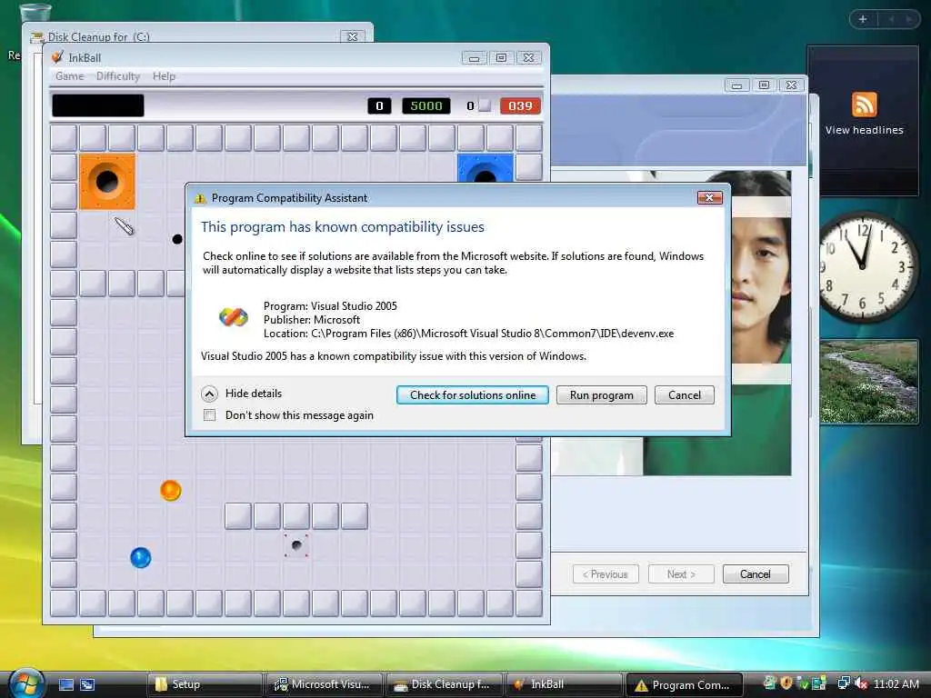Click the blue ball in InkBall
The image size is (931, 698).
141,557
